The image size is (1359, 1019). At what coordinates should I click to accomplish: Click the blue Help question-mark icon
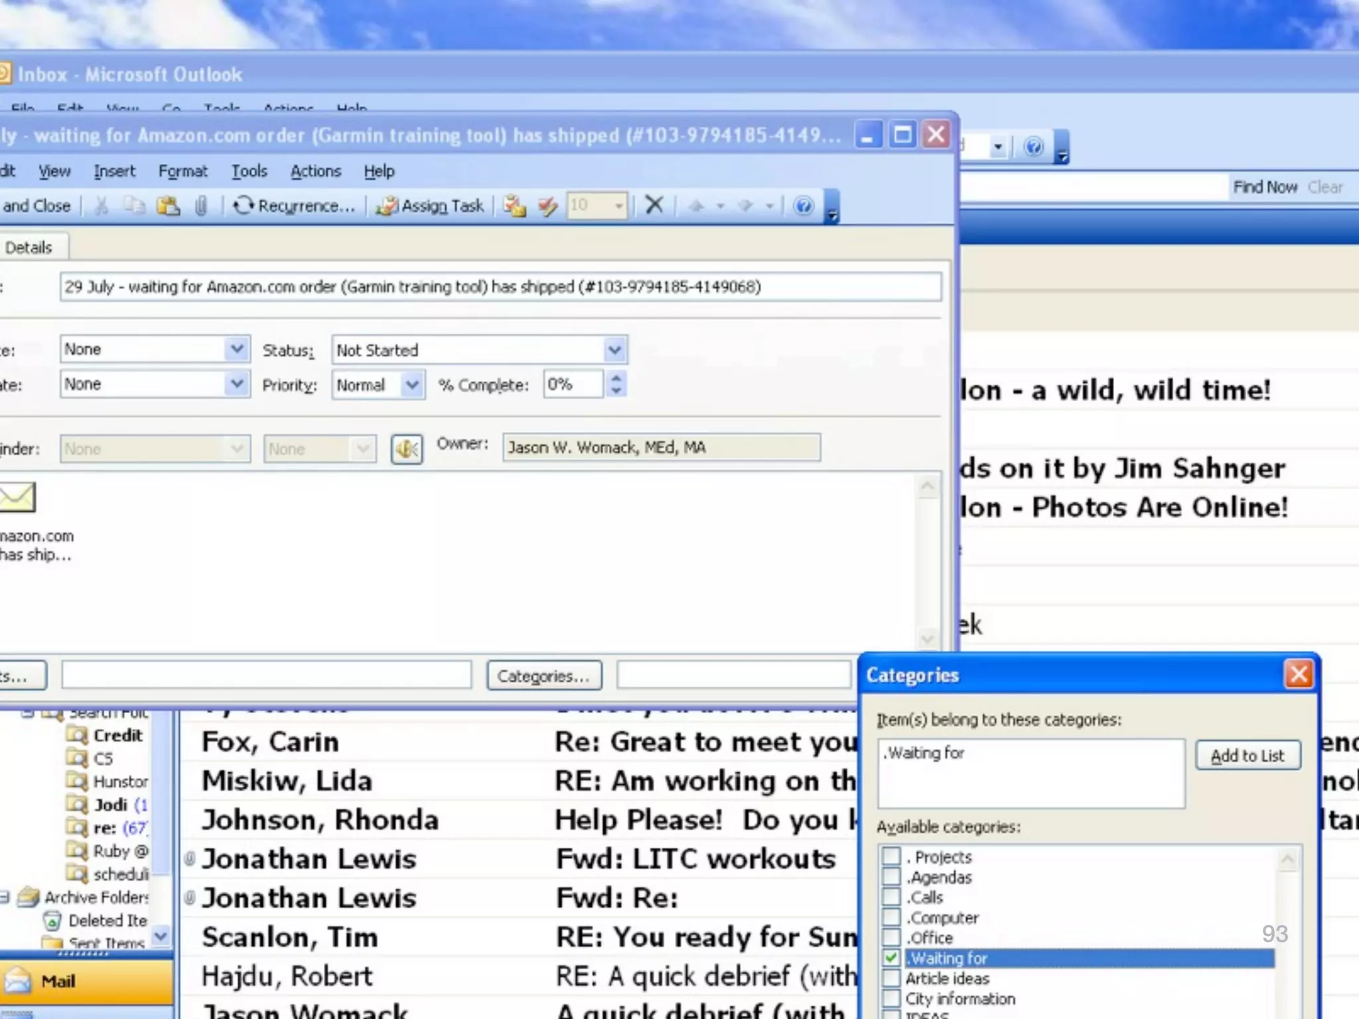803,206
